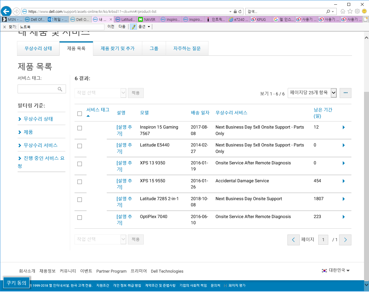The image size is (369, 292).
Task: Click the service tag search magnifier
Action: (60, 89)
